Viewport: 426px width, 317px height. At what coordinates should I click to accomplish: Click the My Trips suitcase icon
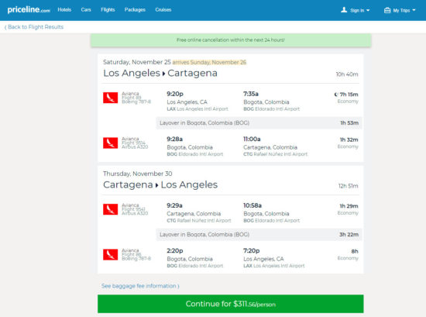(x=387, y=10)
